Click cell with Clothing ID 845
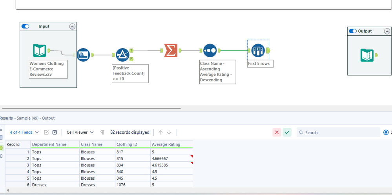 (133, 178)
